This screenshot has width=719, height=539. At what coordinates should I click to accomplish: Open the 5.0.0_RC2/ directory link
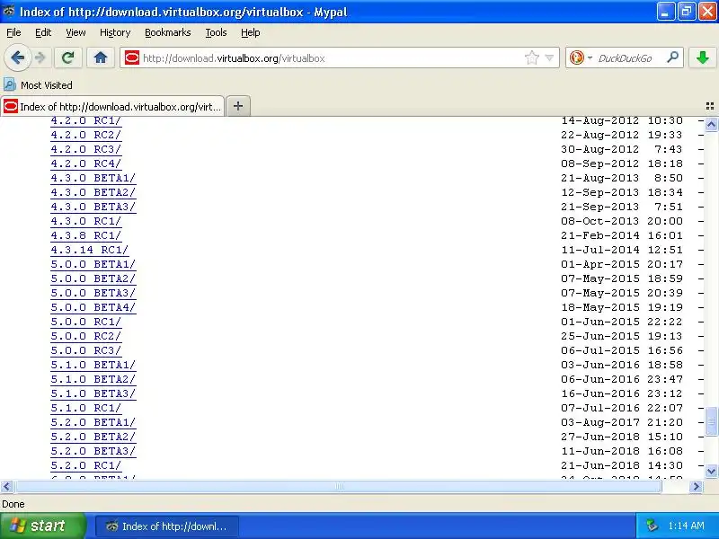pos(85,336)
